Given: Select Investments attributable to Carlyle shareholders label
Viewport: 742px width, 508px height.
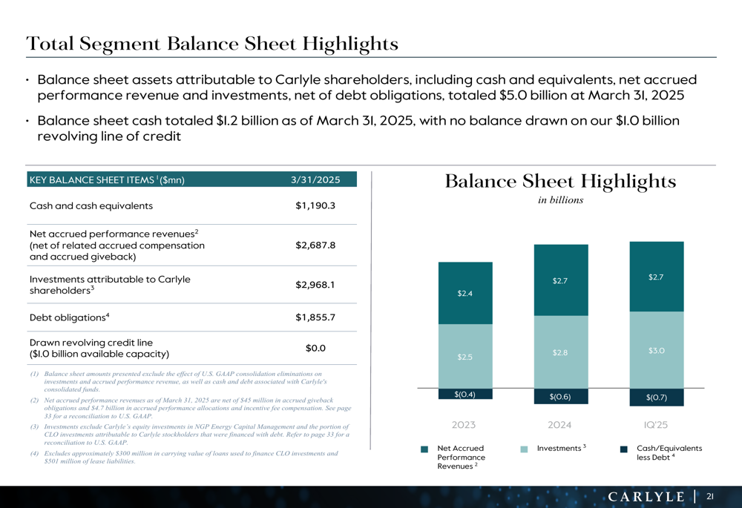Looking at the screenshot, I should coord(110,285).
